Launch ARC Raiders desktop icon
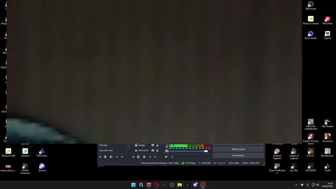 pyautogui.click(x=327, y=123)
